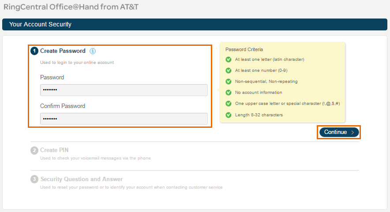This screenshot has width=390, height=212.
Task: Click the step 1 number badge
Action: (x=34, y=51)
